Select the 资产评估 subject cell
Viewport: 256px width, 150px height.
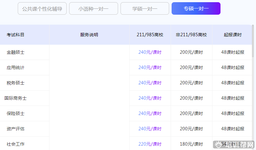point(16,129)
